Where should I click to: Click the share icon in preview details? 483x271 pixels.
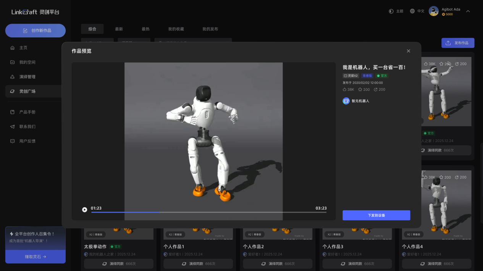[x=376, y=90]
